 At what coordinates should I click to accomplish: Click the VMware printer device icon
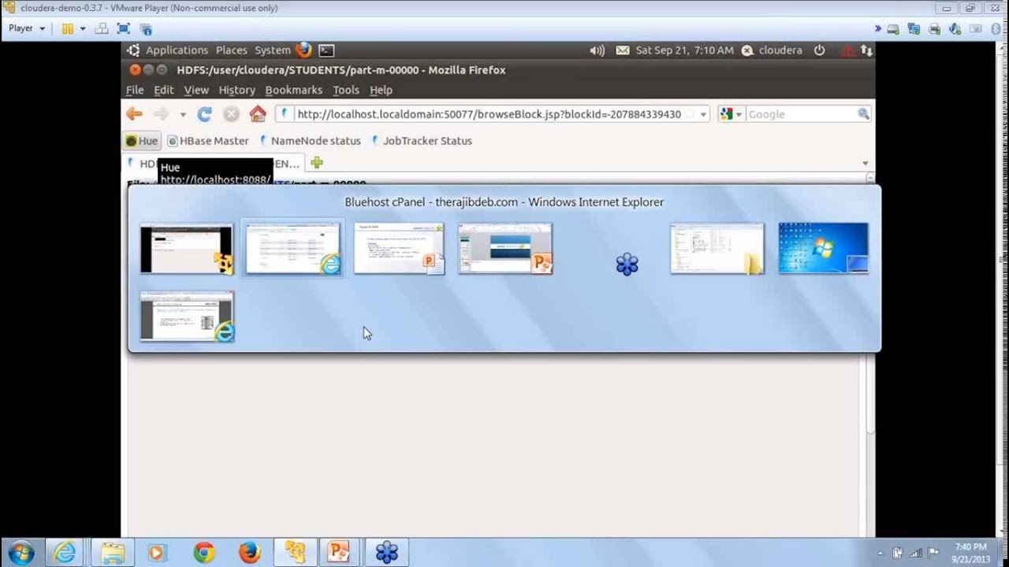pos(934,28)
